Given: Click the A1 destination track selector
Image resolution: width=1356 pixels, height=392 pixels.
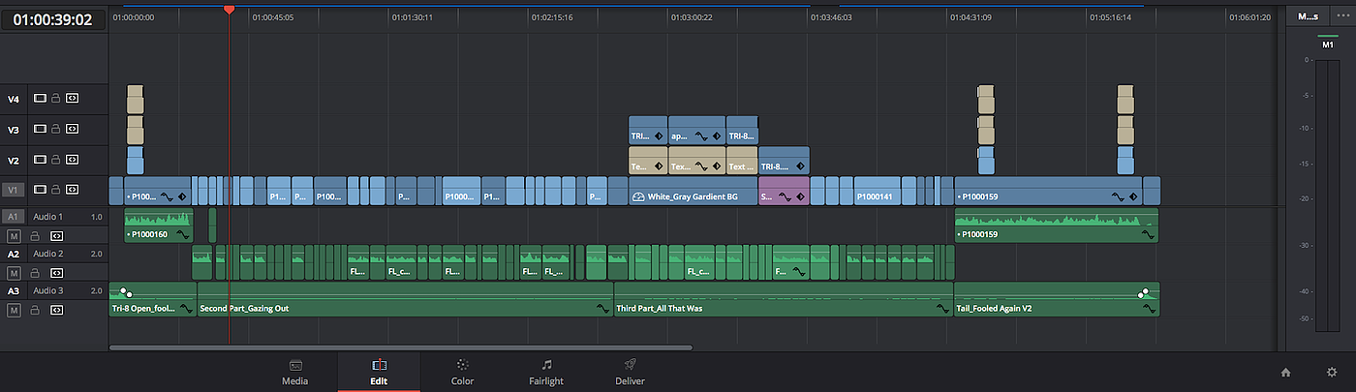Looking at the screenshot, I should (14, 217).
